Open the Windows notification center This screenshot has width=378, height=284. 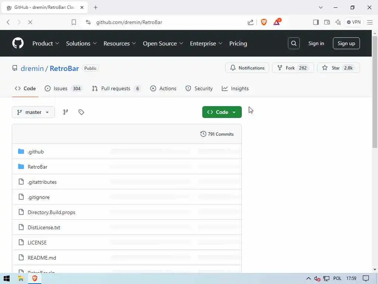point(366,278)
